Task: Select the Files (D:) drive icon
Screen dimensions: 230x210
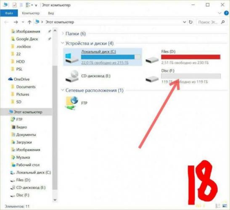Action: click(x=152, y=60)
